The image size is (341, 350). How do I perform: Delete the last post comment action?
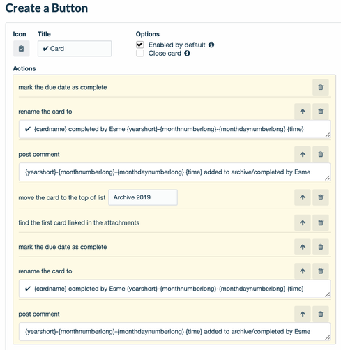(321, 314)
